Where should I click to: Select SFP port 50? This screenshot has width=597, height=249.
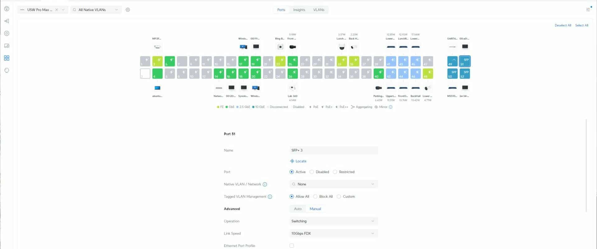452,73
